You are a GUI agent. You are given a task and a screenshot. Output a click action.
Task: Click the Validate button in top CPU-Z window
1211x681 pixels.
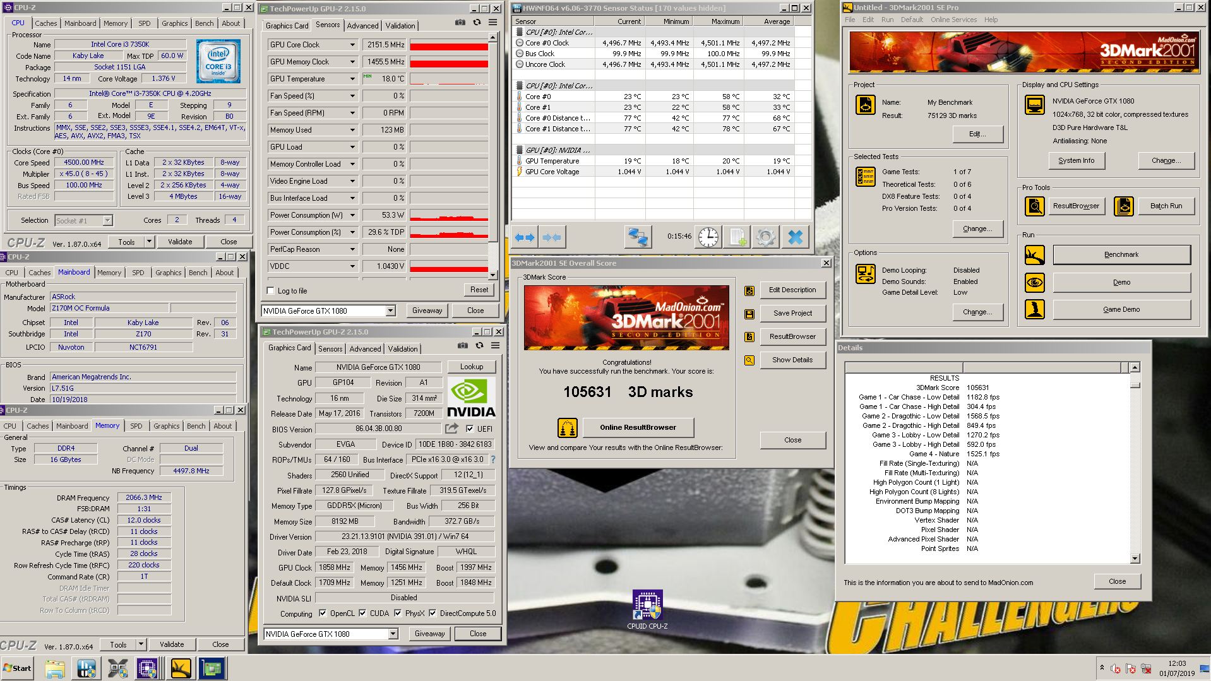click(x=180, y=242)
